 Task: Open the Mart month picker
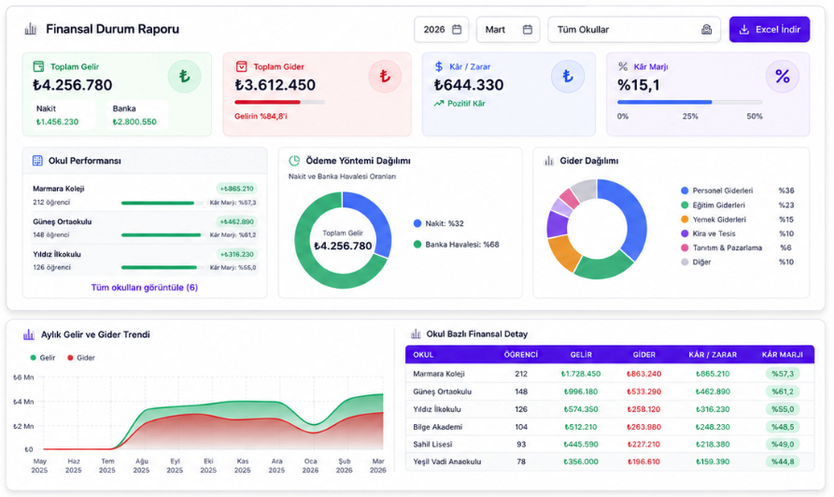coord(508,29)
